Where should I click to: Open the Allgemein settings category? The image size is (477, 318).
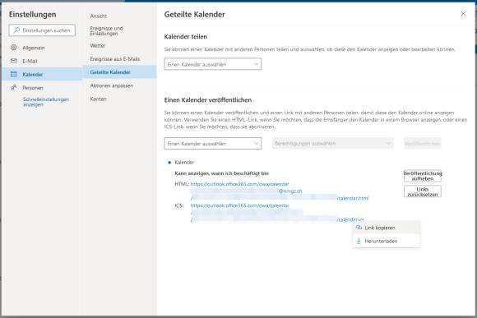(42, 48)
